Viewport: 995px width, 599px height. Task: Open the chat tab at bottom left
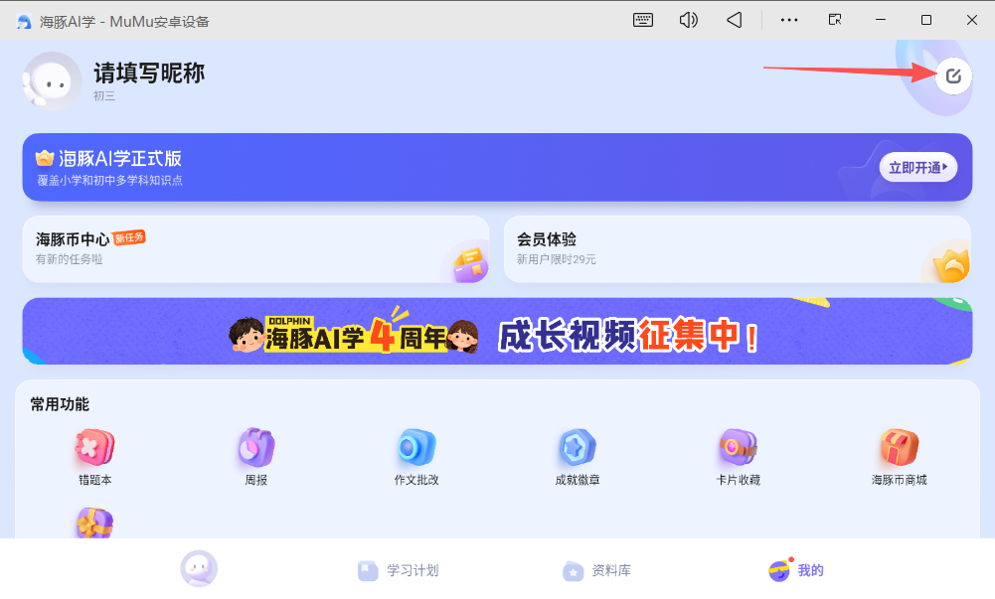click(x=199, y=566)
